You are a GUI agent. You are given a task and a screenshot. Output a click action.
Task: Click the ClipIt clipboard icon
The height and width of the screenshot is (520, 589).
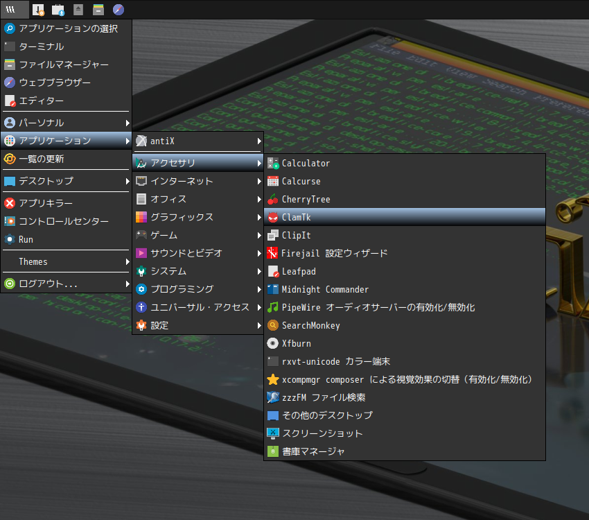click(x=273, y=235)
